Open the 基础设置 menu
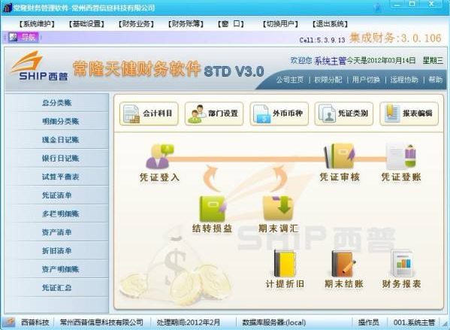The image size is (450, 330). tap(86, 24)
